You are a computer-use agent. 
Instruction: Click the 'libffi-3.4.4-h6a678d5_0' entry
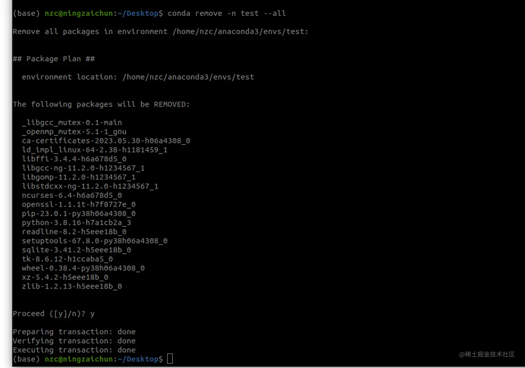click(x=74, y=159)
